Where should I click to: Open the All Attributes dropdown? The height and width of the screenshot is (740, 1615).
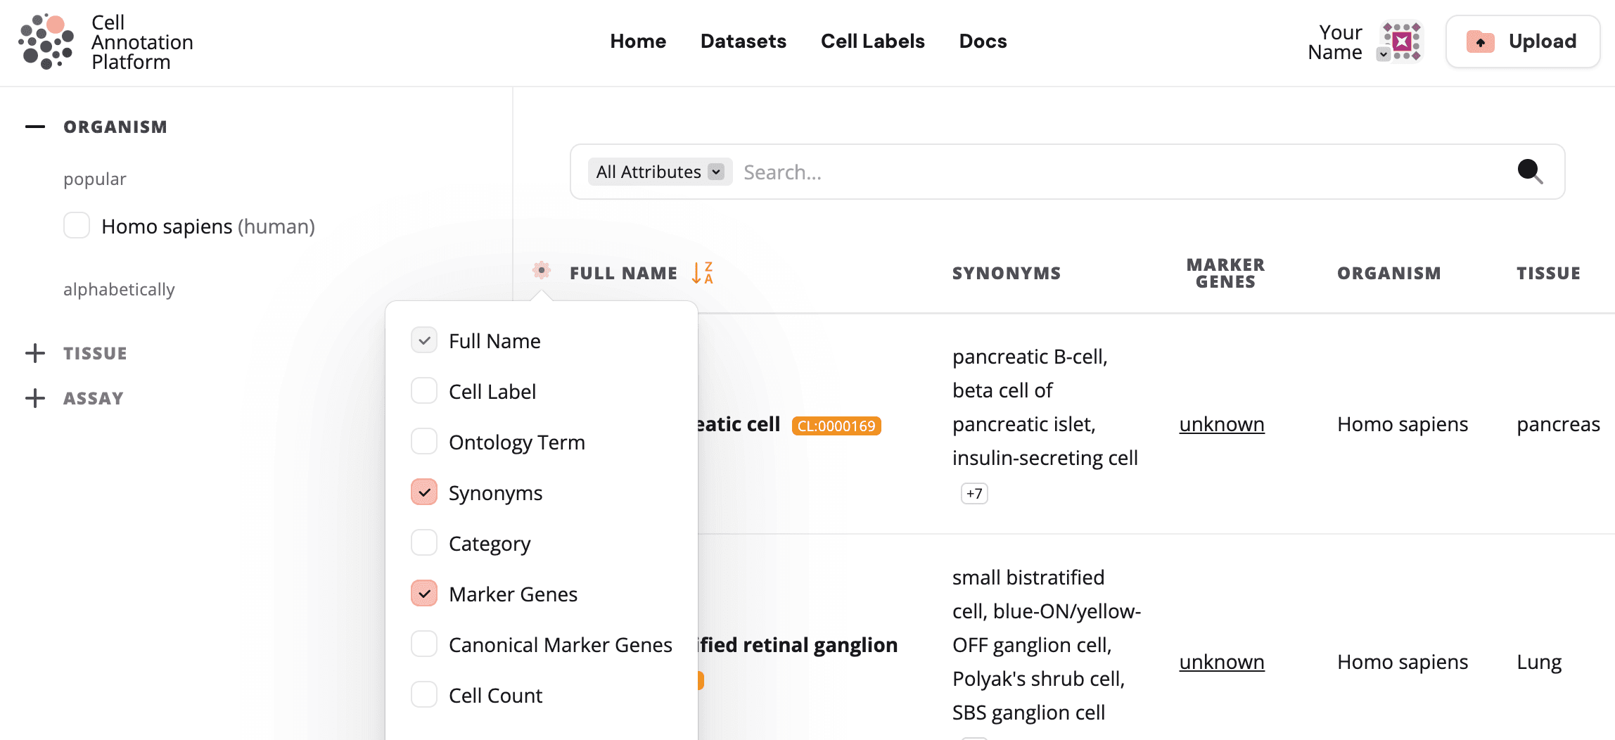[658, 171]
